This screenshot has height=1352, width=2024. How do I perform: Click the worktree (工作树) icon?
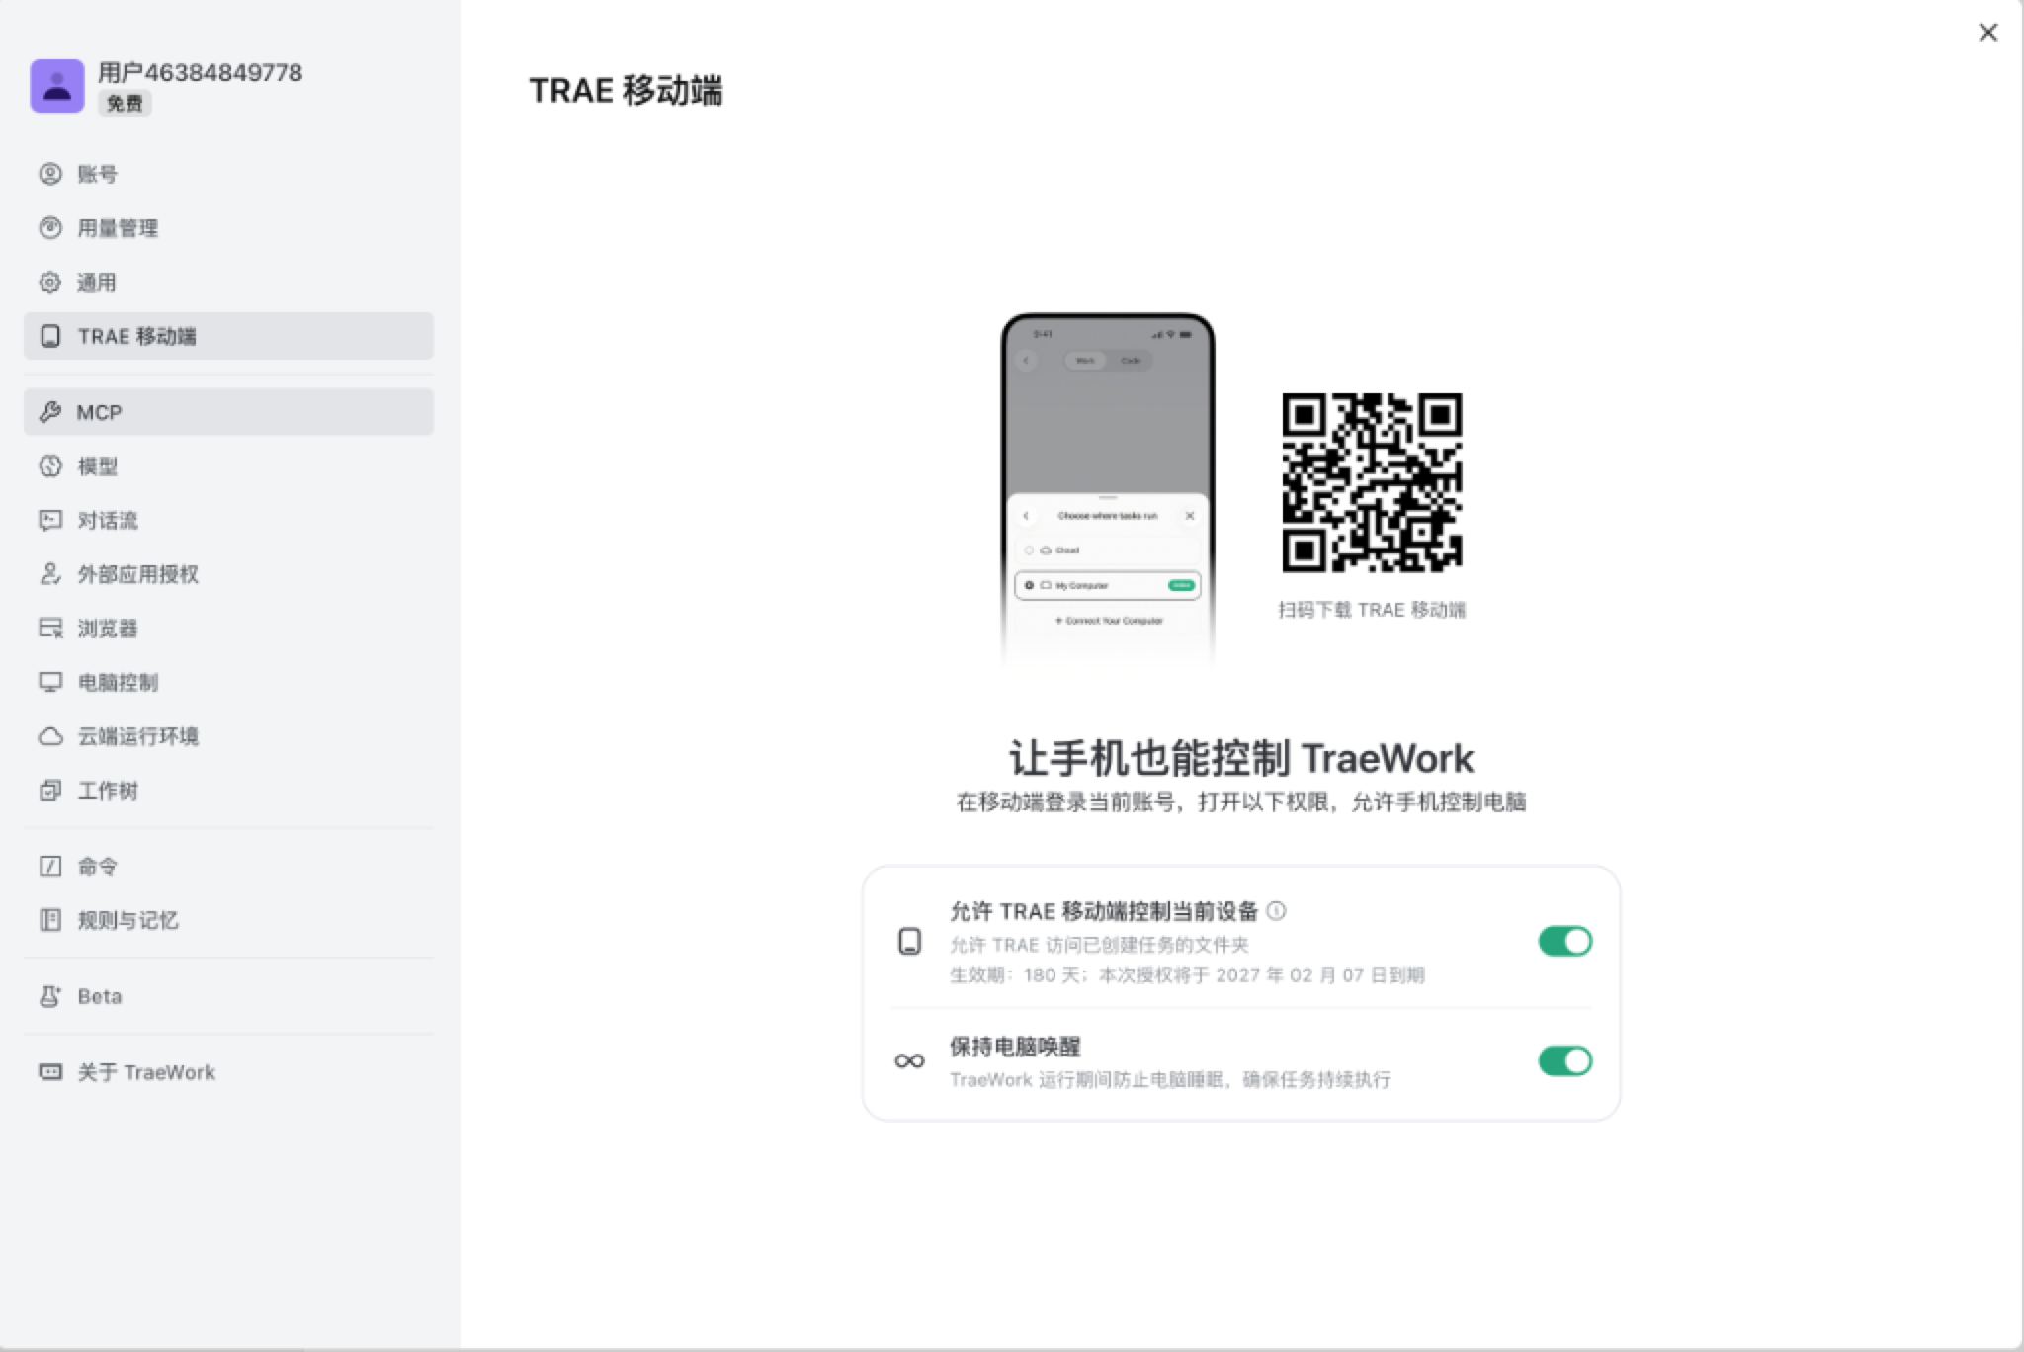coord(50,791)
